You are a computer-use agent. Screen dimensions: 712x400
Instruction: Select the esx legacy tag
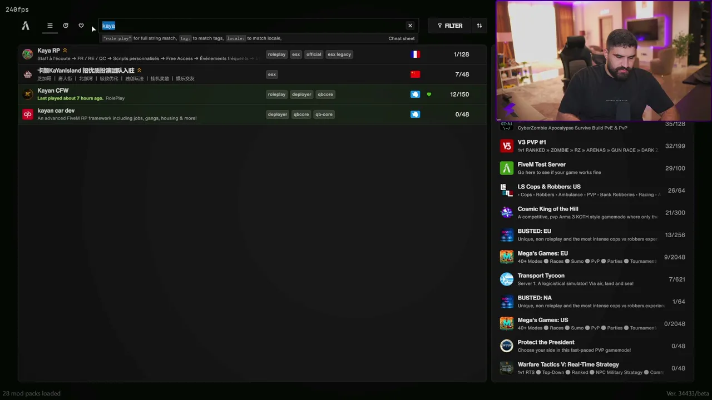tap(339, 54)
